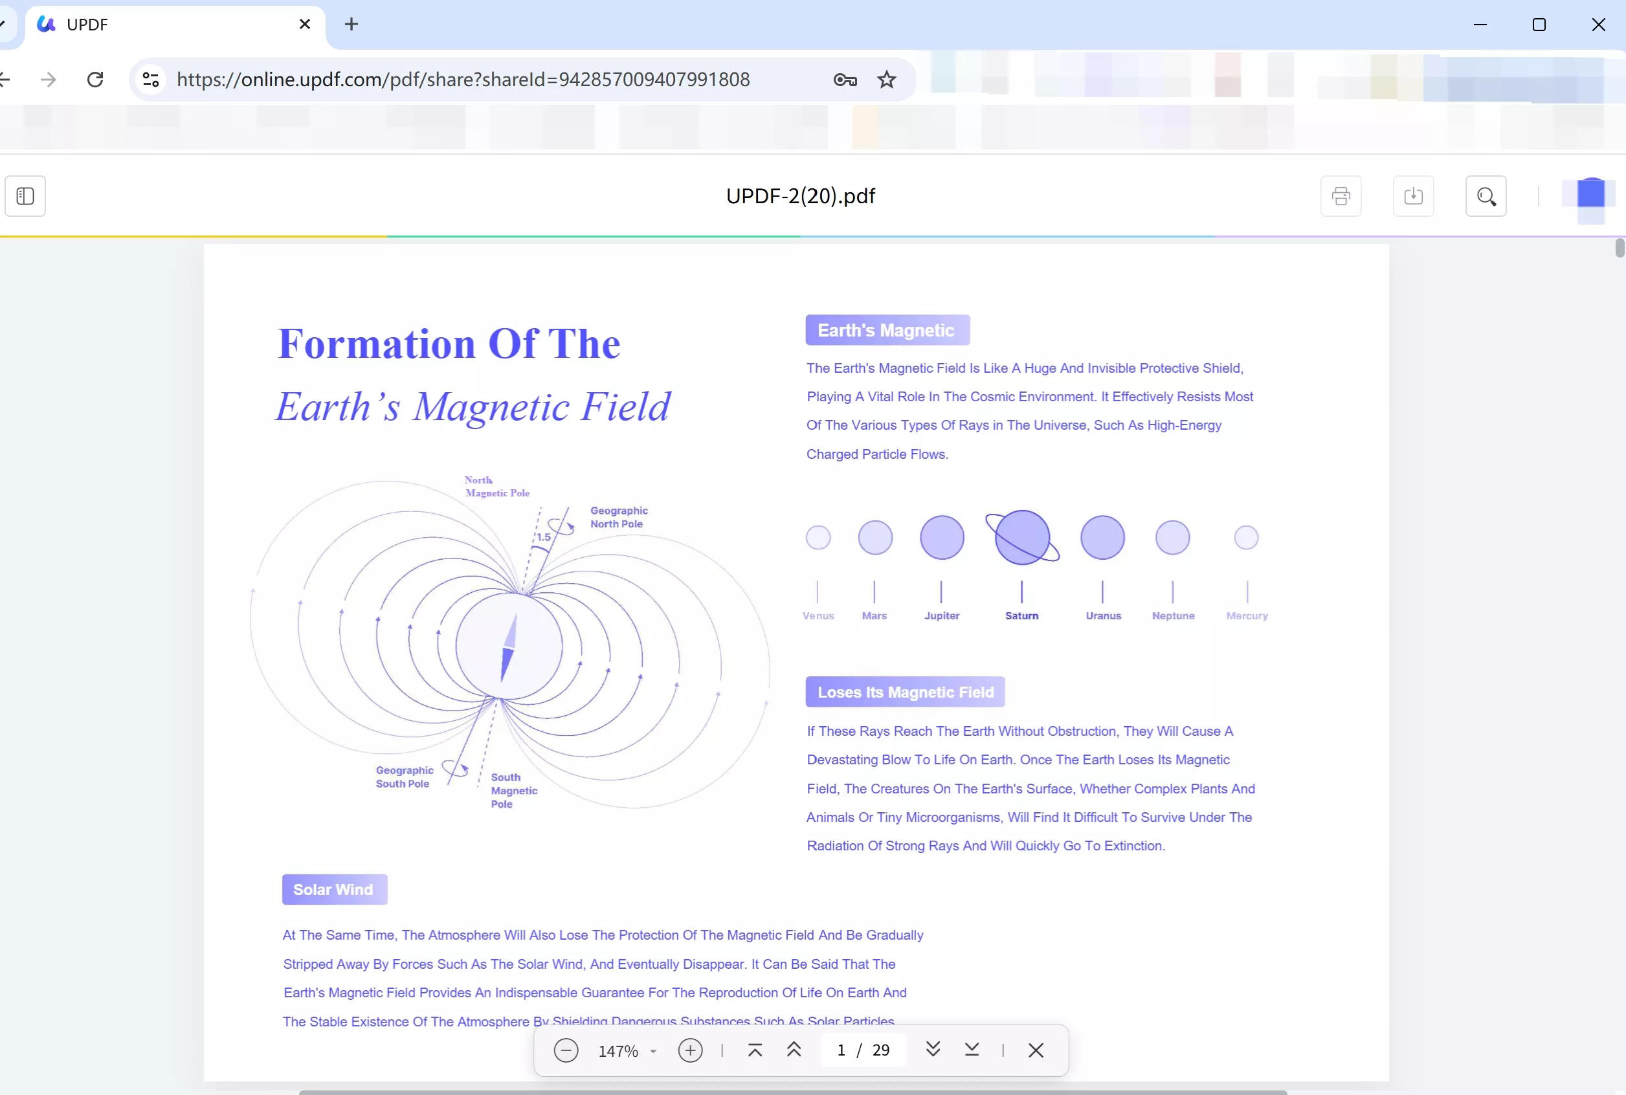Open the saved password key icon

845,80
